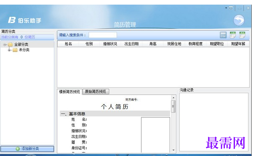
Task: Click the resume preview scrollbar thumb
Action: (x=173, y=107)
